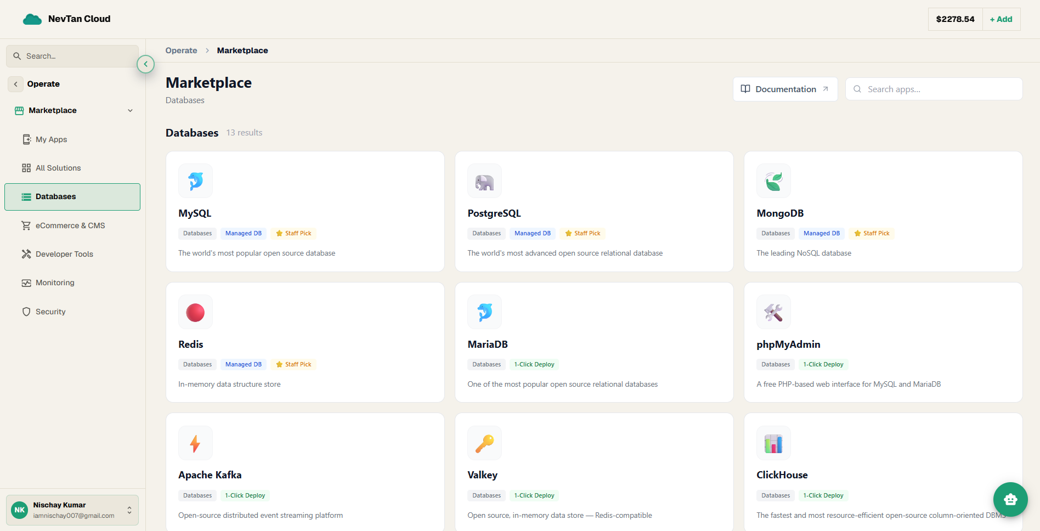Viewport: 1040px width, 531px height.
Task: Click the All Solutions grid icon
Action: 26,168
